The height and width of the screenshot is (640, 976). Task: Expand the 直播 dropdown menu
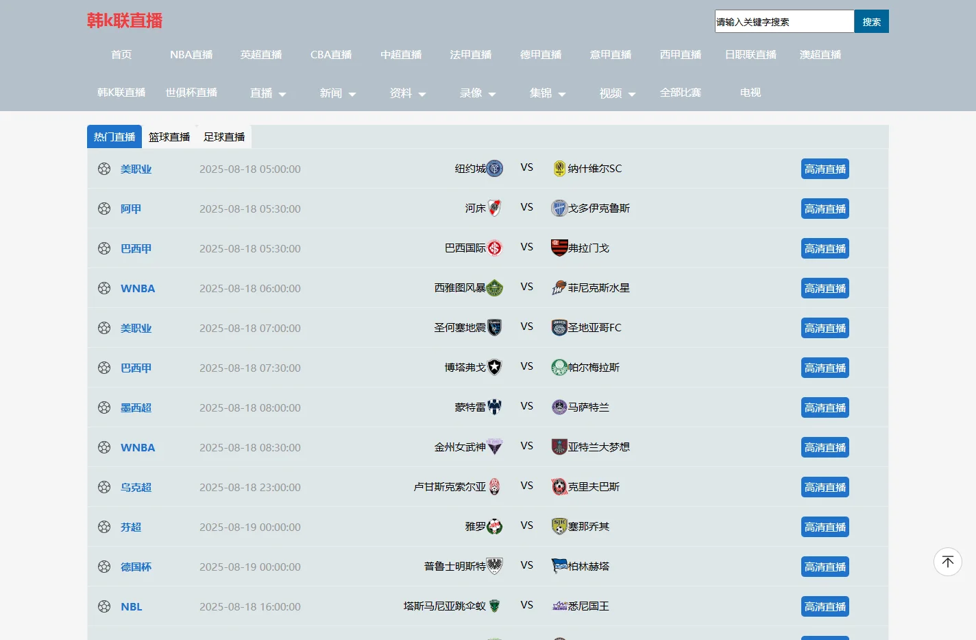[x=268, y=93]
